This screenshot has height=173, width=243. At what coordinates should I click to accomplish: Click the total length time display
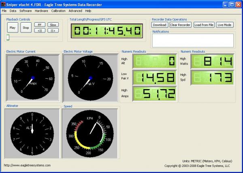coord(107,31)
